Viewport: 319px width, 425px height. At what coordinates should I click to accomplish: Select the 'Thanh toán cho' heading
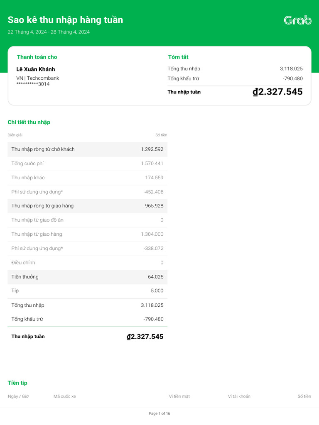click(37, 57)
